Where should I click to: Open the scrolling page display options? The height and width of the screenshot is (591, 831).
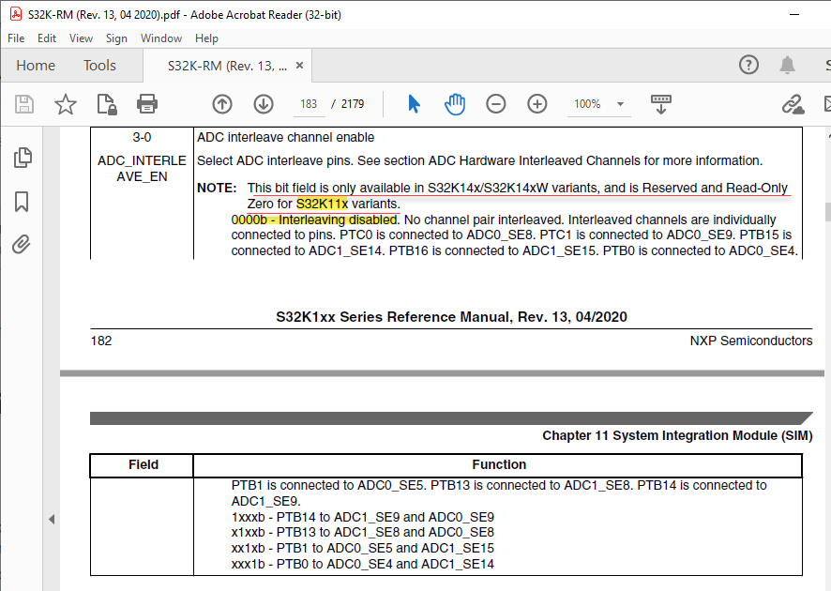coord(661,104)
